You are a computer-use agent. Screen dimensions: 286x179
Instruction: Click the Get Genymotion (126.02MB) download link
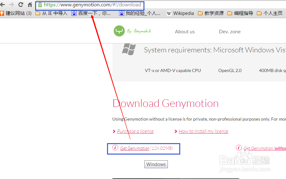tap(146, 148)
